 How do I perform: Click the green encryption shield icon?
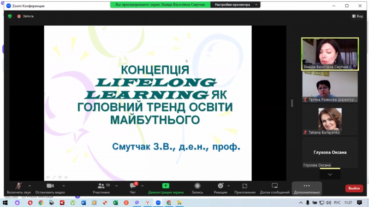click(x=10, y=16)
